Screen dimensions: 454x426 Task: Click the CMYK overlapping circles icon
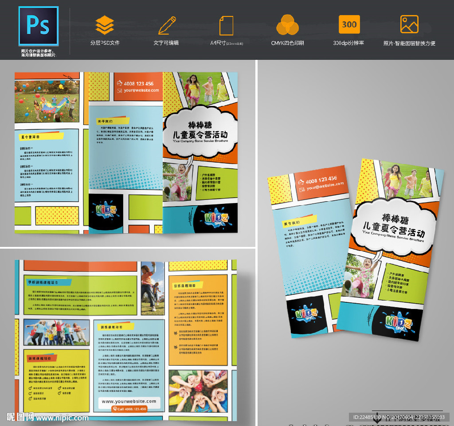coord(287,25)
